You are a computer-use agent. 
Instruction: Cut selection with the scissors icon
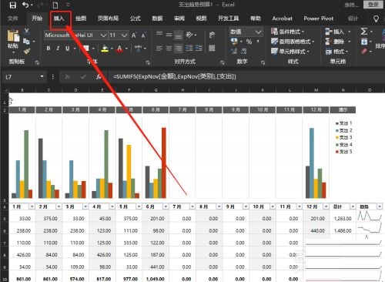coord(27,32)
